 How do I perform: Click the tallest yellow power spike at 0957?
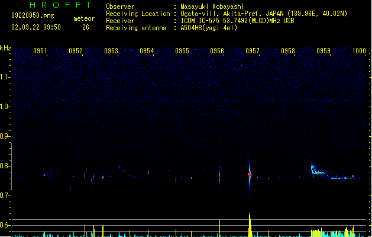(250, 225)
